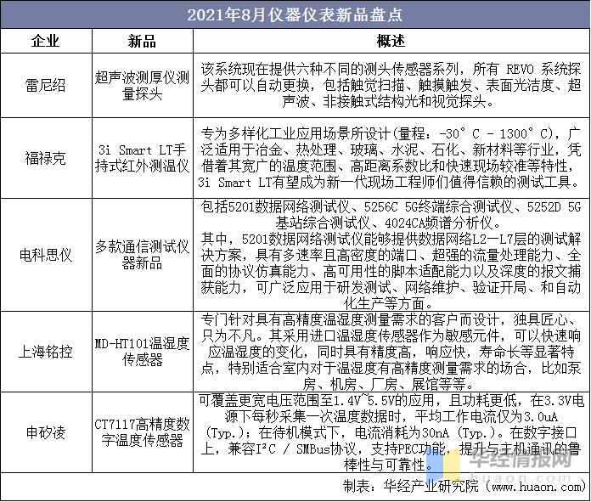Click the 3i Smart LT手持式红外测温仪 cell

click(x=143, y=158)
